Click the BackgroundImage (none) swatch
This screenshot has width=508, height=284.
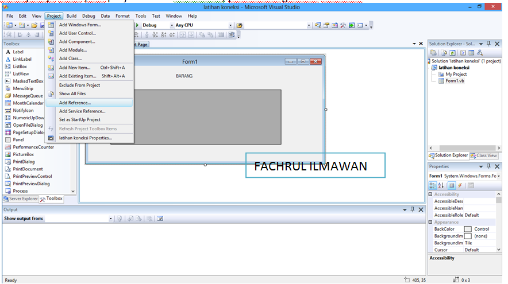coord(468,236)
